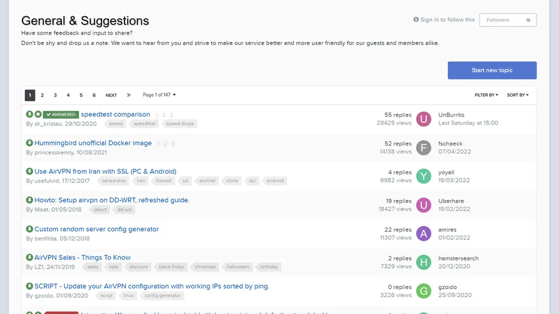Open the Page 1 of 147 dropdown
The width and height of the screenshot is (559, 314).
(160, 95)
